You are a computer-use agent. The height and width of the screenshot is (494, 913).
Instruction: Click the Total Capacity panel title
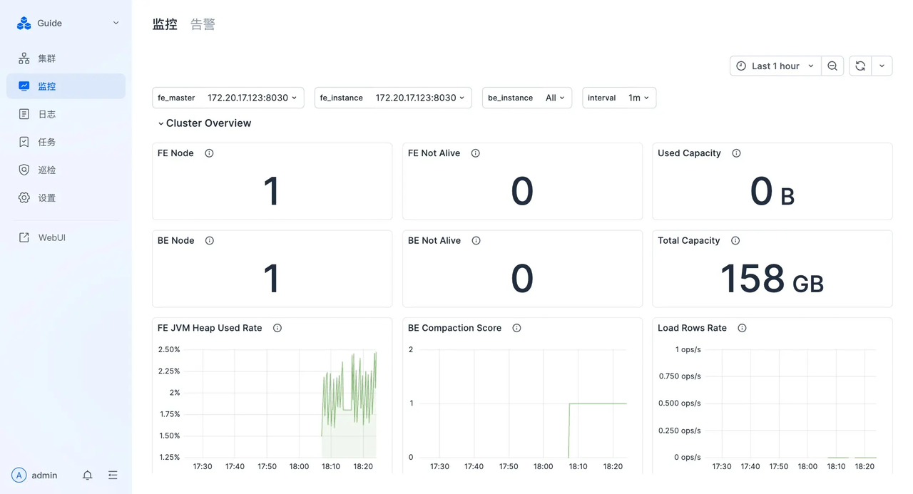click(x=688, y=241)
